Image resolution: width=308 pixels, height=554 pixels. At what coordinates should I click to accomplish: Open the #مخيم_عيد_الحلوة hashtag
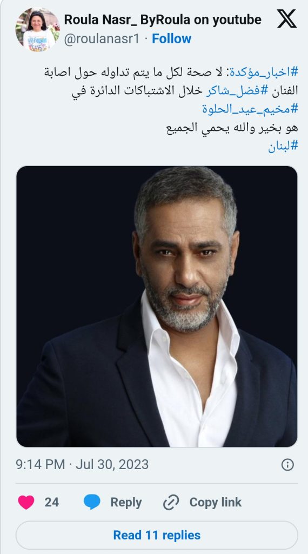[x=250, y=109]
